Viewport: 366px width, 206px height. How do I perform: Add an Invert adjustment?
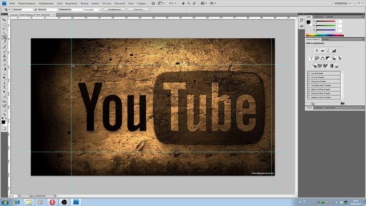click(x=315, y=66)
